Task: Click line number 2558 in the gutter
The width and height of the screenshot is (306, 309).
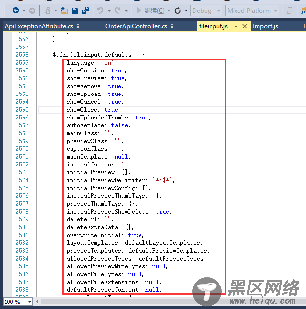Action: pos(22,54)
